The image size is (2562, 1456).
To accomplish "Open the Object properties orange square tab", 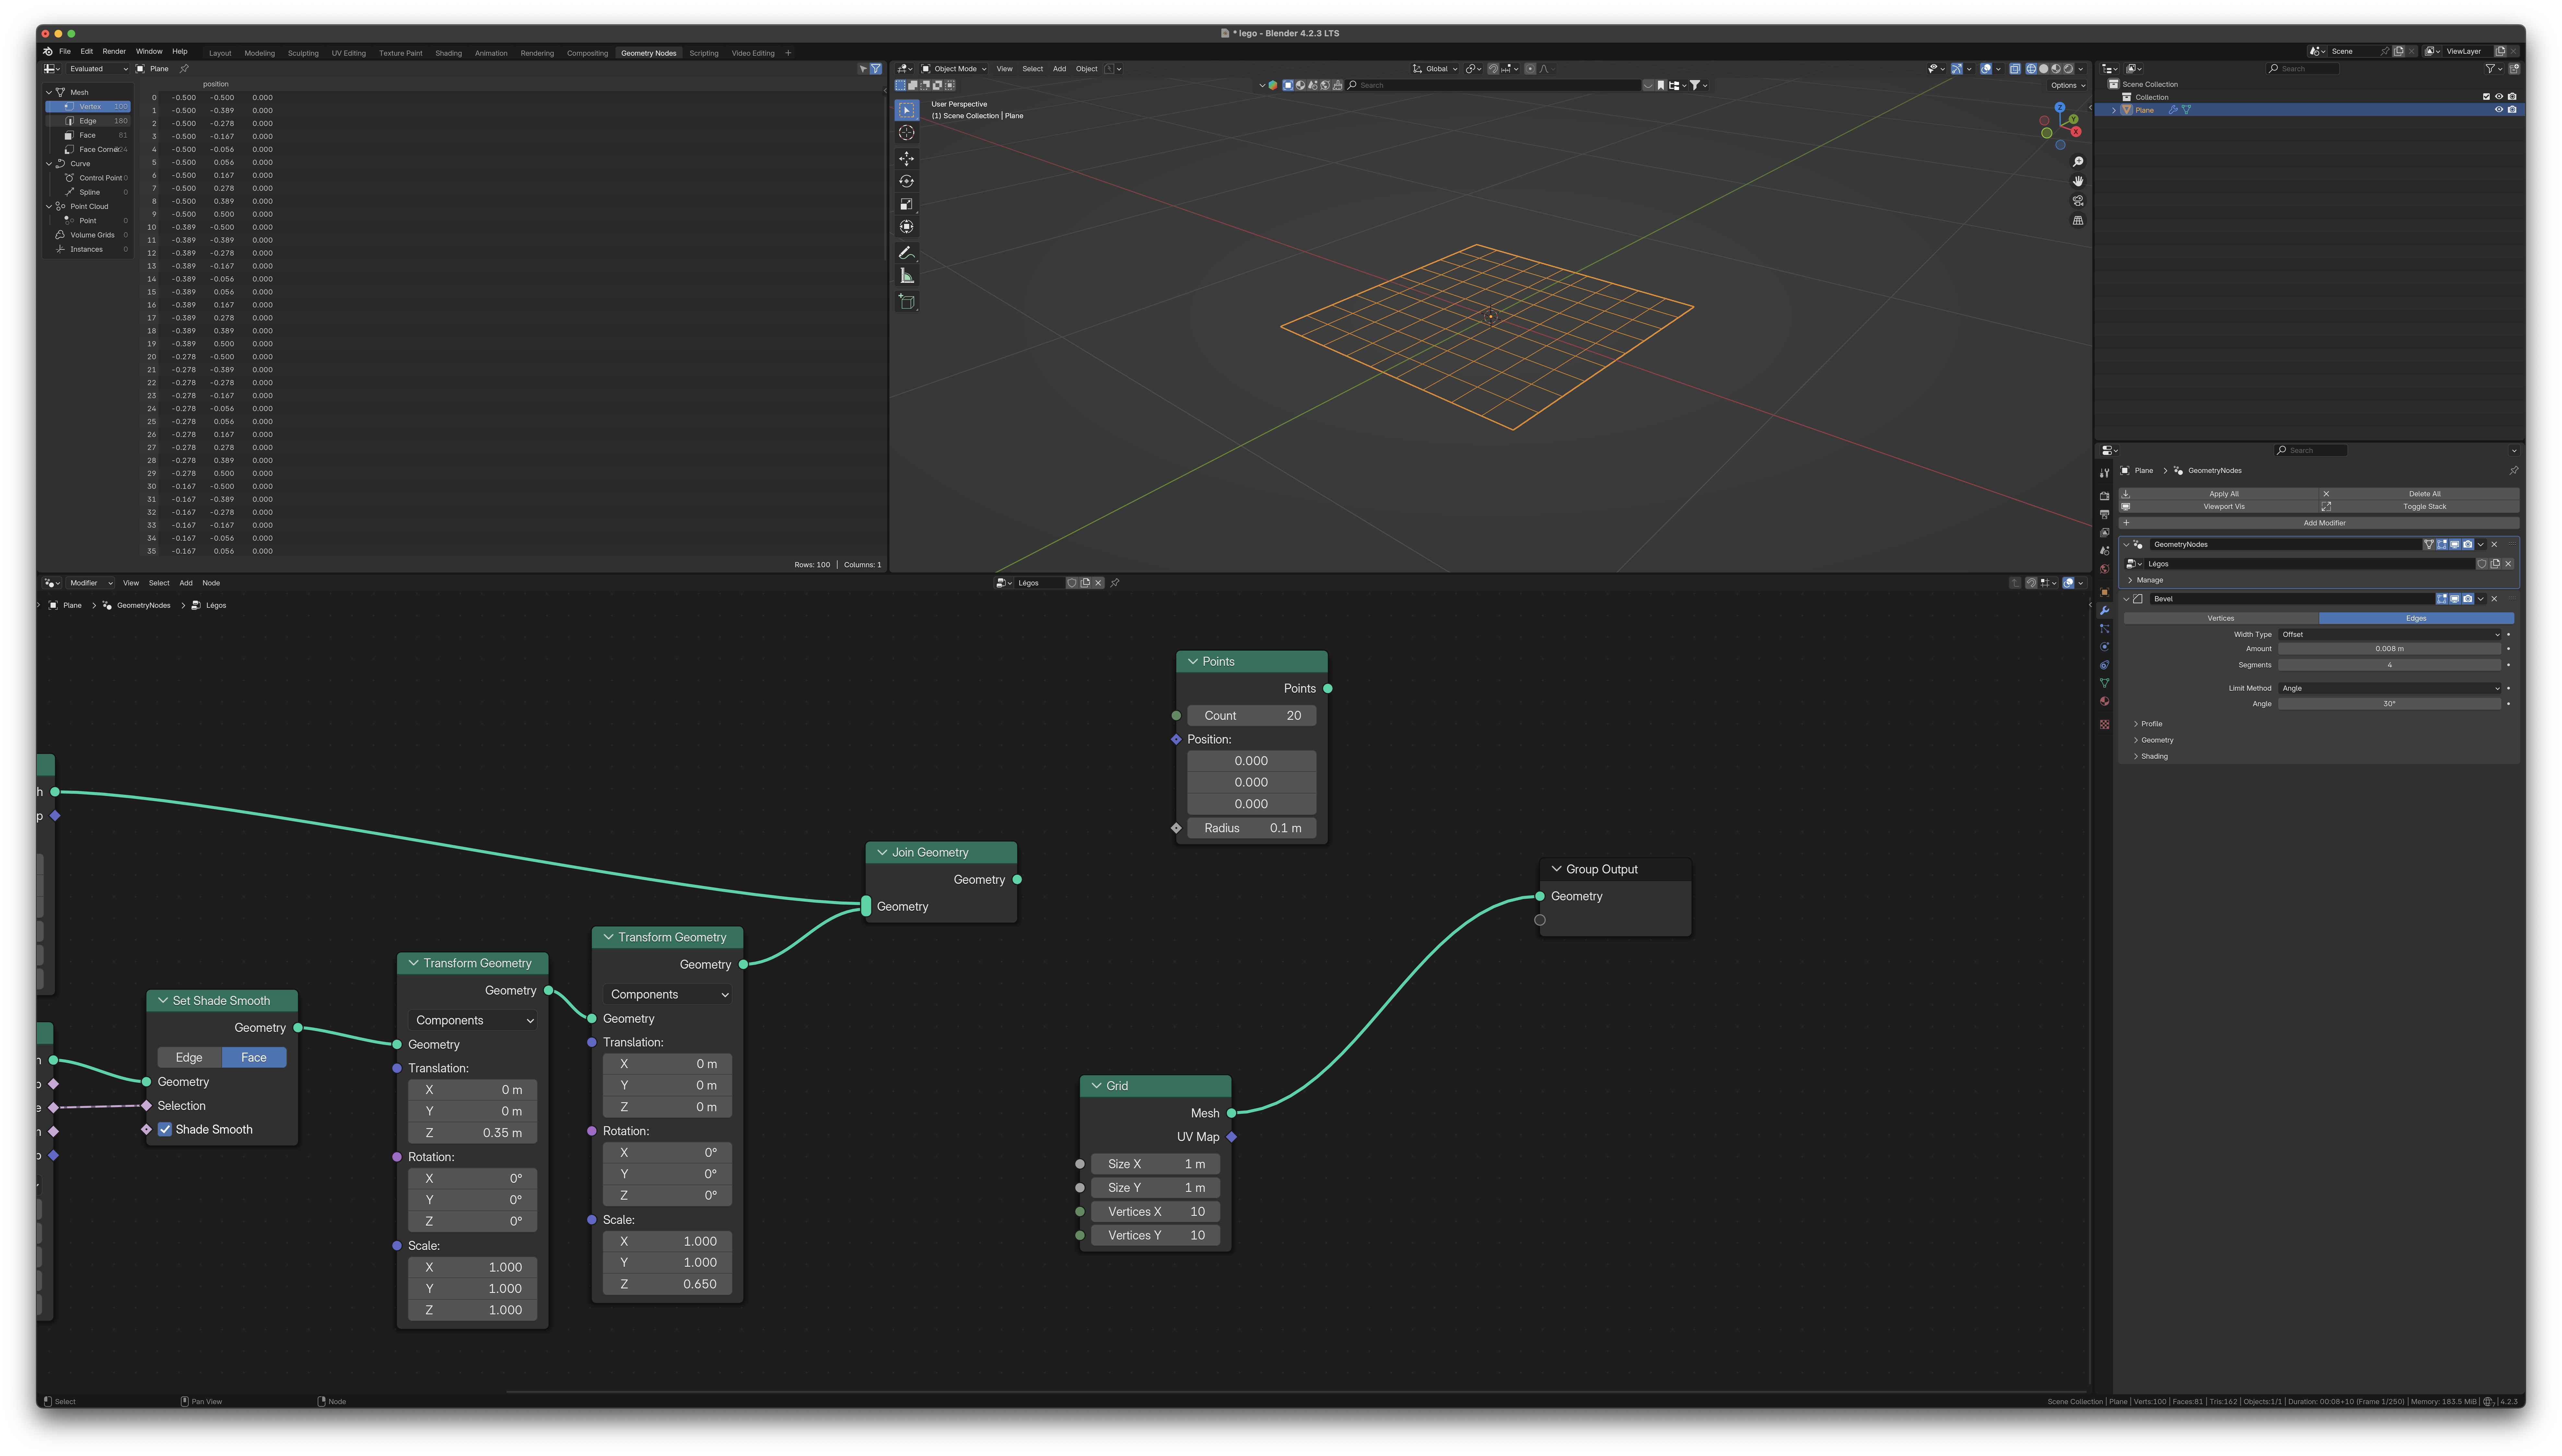I will click(2105, 592).
